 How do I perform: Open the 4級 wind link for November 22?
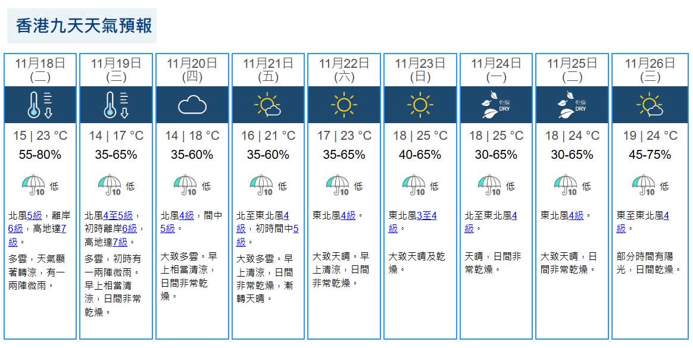[x=348, y=215]
